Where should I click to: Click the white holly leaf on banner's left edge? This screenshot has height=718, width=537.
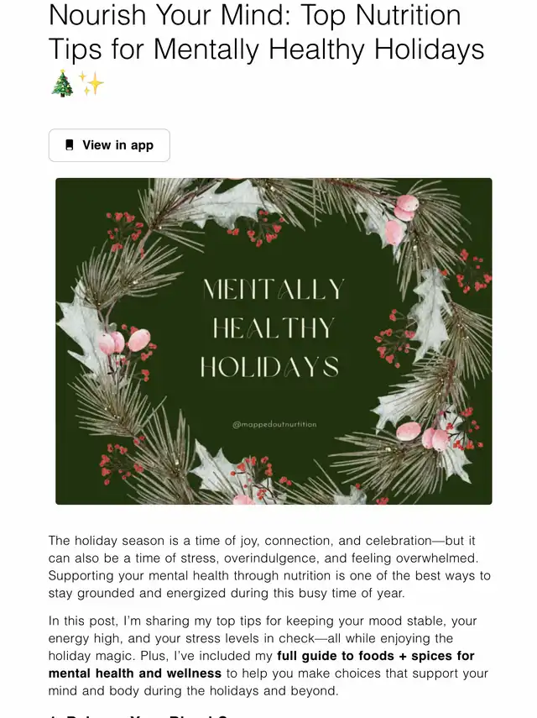[81, 328]
